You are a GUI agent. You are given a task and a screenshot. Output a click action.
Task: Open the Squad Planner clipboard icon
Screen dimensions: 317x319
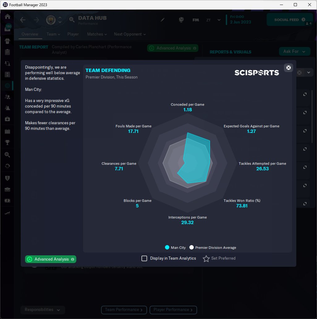pos(7,52)
